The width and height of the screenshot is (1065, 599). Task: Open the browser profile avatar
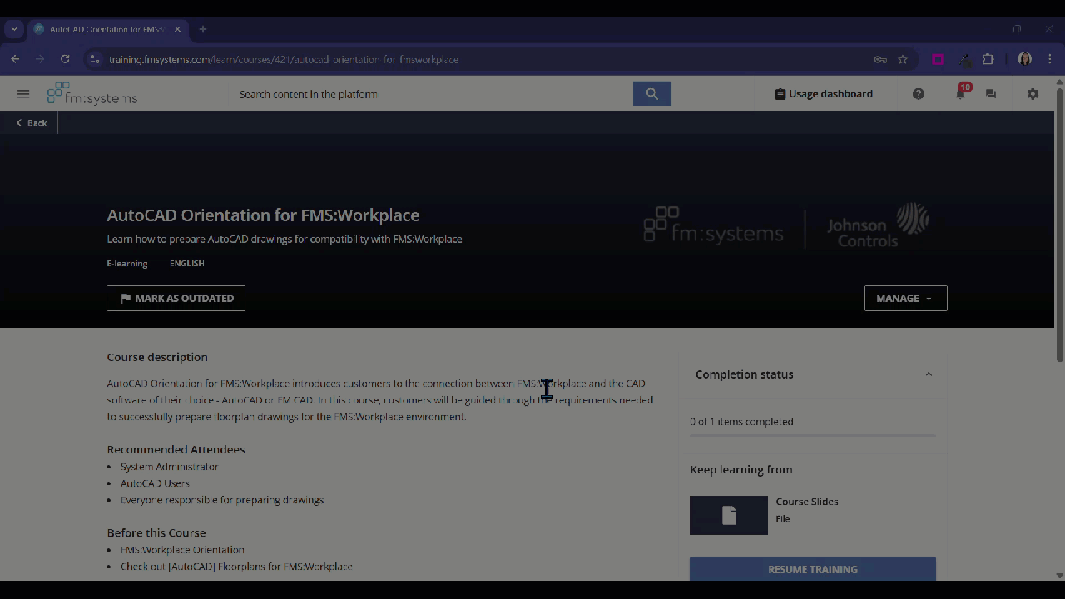1025,59
